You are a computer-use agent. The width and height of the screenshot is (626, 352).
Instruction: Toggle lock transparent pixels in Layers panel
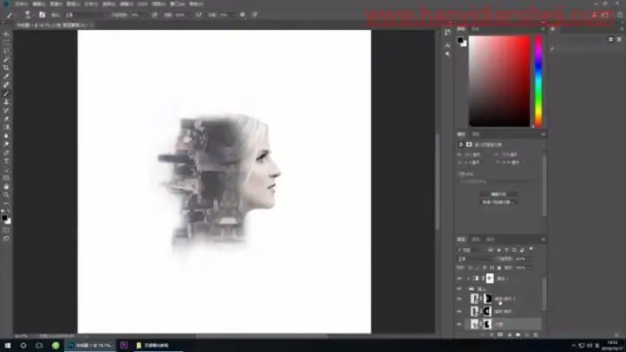[471, 268]
